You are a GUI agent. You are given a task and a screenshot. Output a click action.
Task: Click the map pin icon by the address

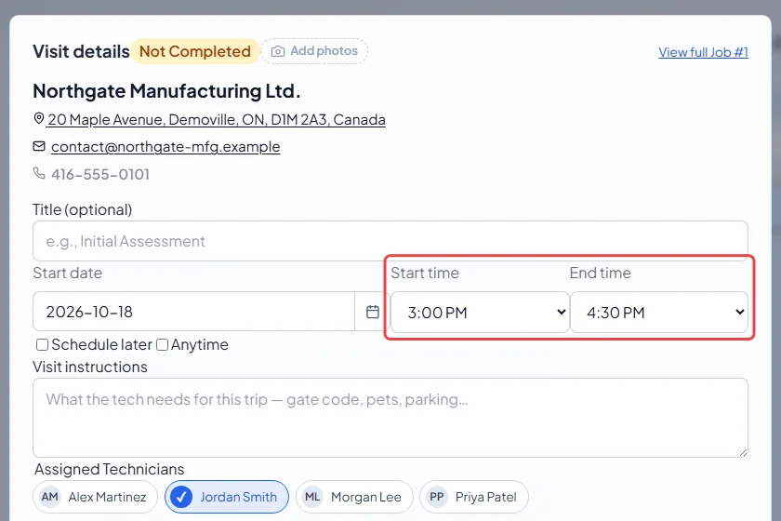(39, 119)
